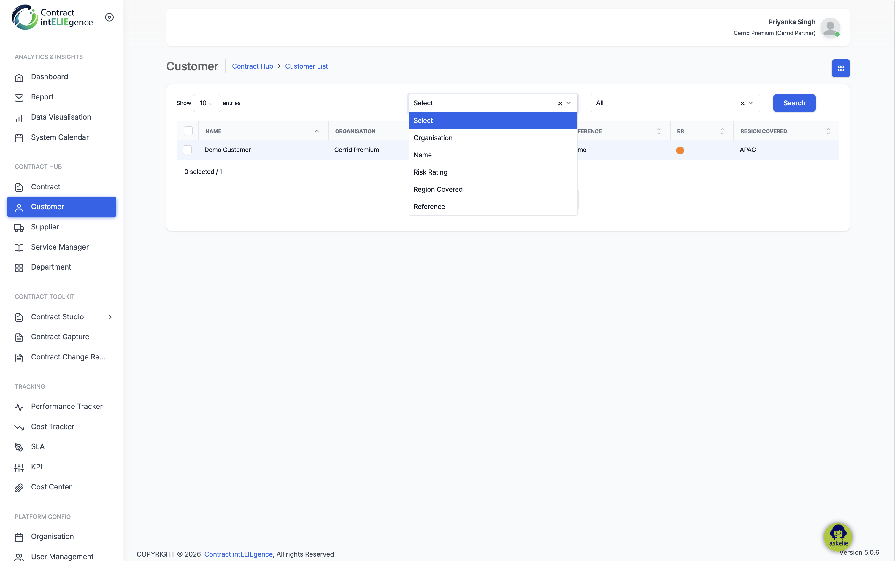Open the show entries 10 dropdown

[x=207, y=103]
